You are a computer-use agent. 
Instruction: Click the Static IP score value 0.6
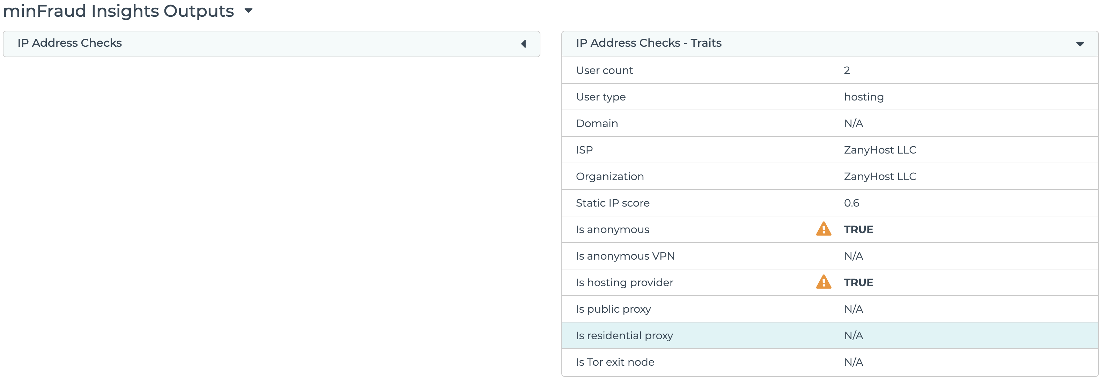(x=851, y=203)
